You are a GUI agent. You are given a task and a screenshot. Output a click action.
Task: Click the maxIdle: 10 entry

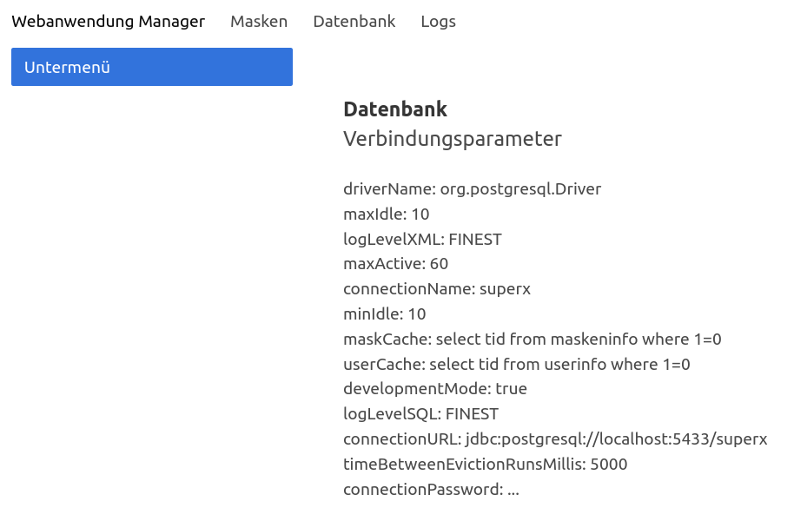386,214
